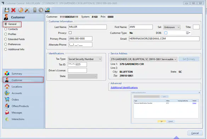Enable the DOB checkbox

(x=166, y=33)
